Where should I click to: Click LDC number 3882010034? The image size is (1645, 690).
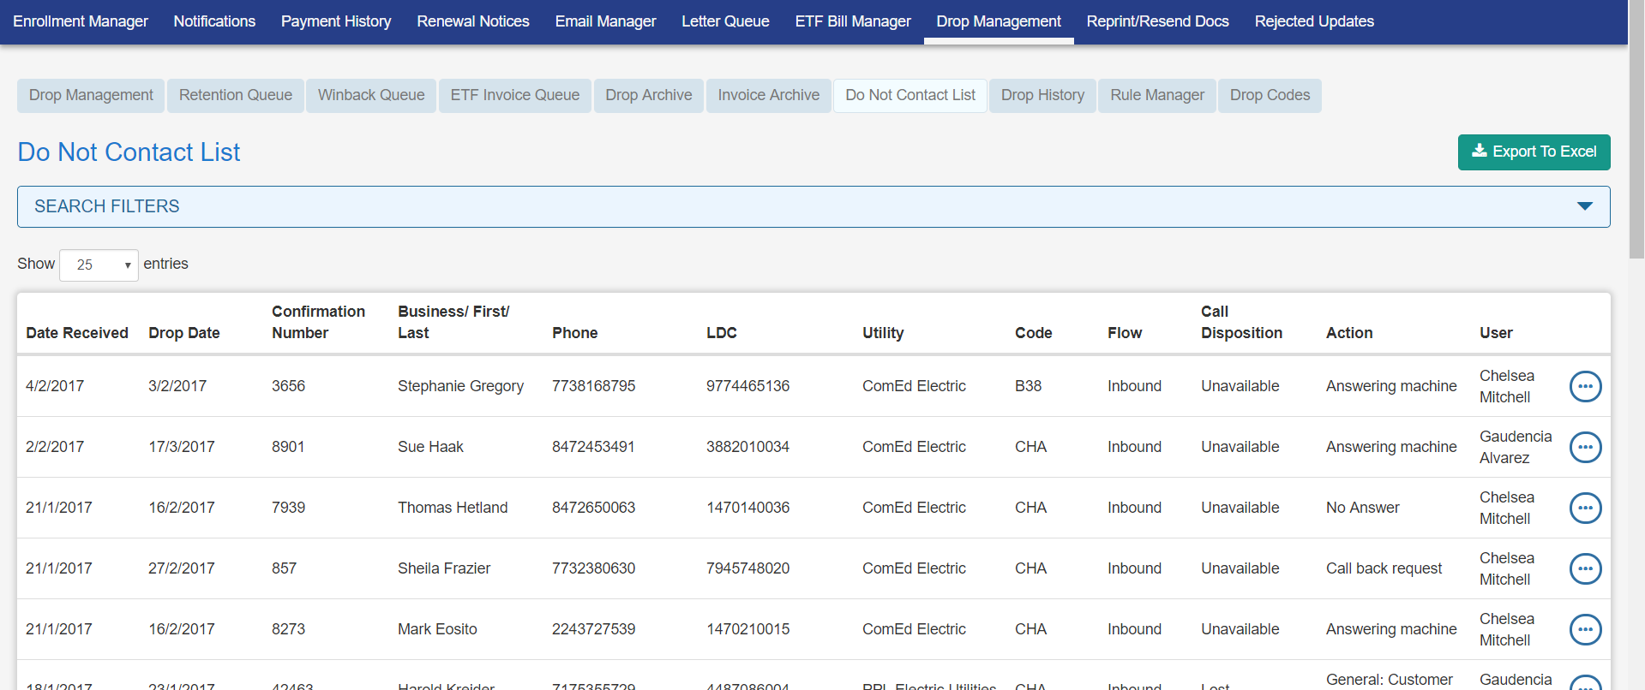747,447
